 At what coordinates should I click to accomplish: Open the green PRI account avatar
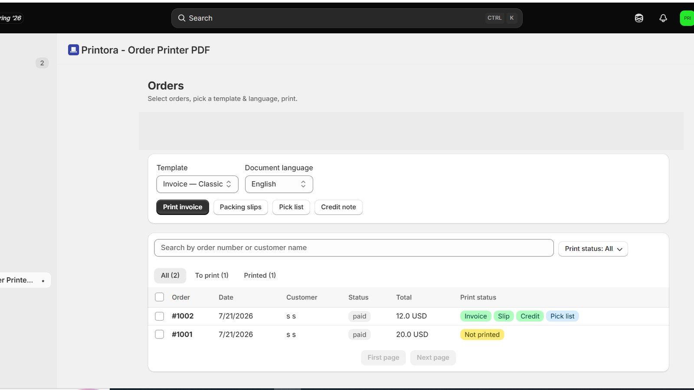point(687,18)
